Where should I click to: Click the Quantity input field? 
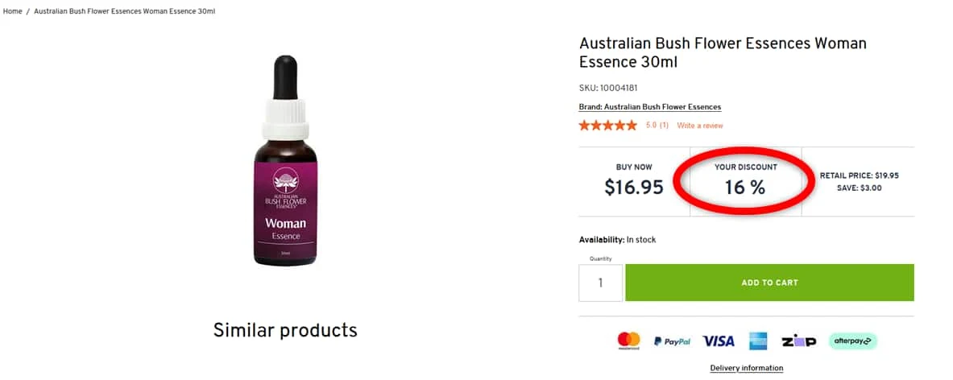pyautogui.click(x=600, y=283)
